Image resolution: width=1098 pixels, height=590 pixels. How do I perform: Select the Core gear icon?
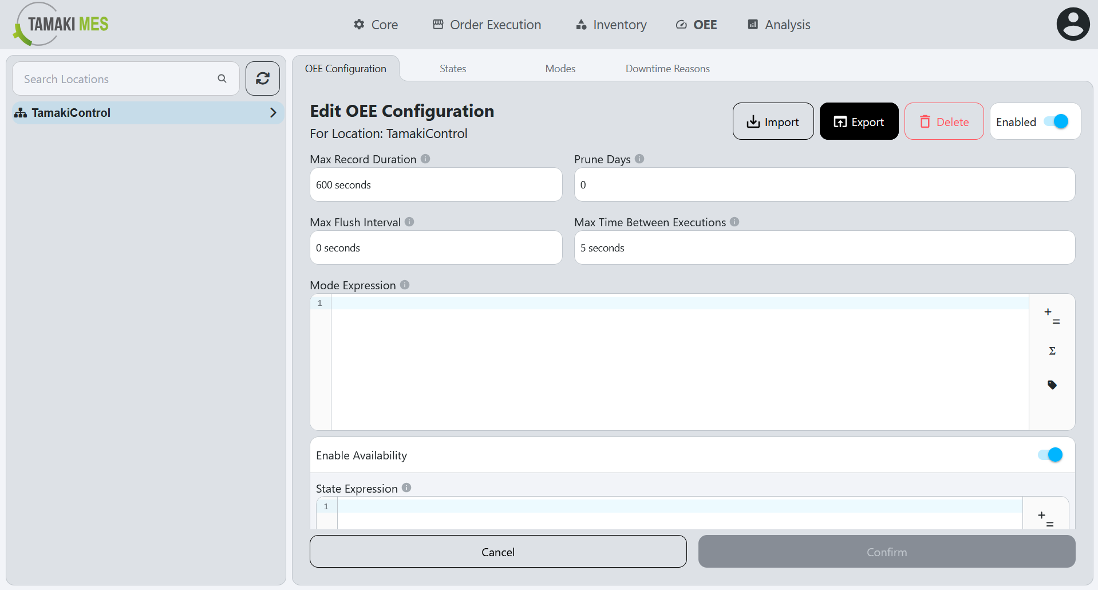(x=359, y=25)
